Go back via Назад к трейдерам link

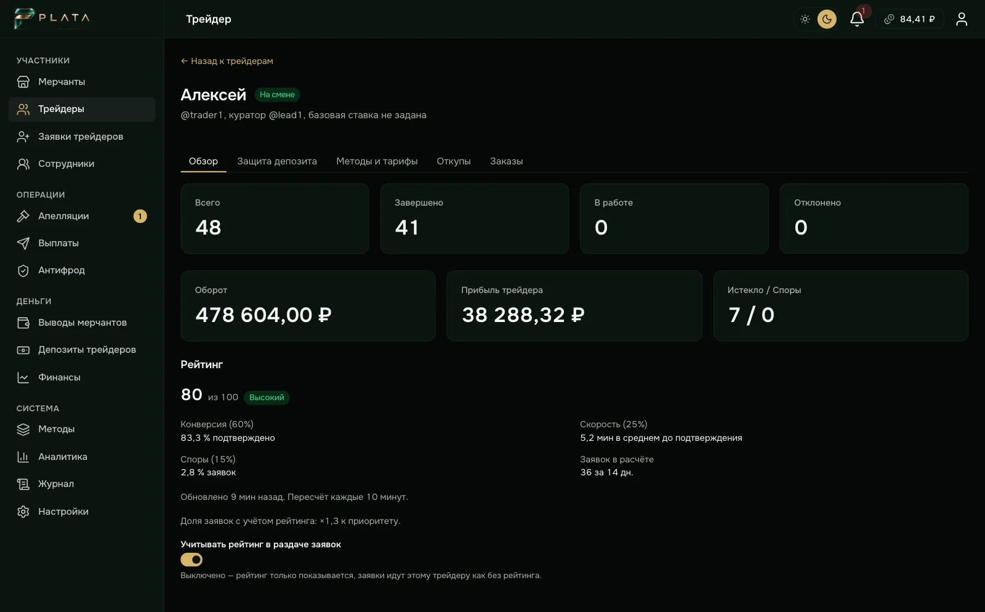click(227, 61)
